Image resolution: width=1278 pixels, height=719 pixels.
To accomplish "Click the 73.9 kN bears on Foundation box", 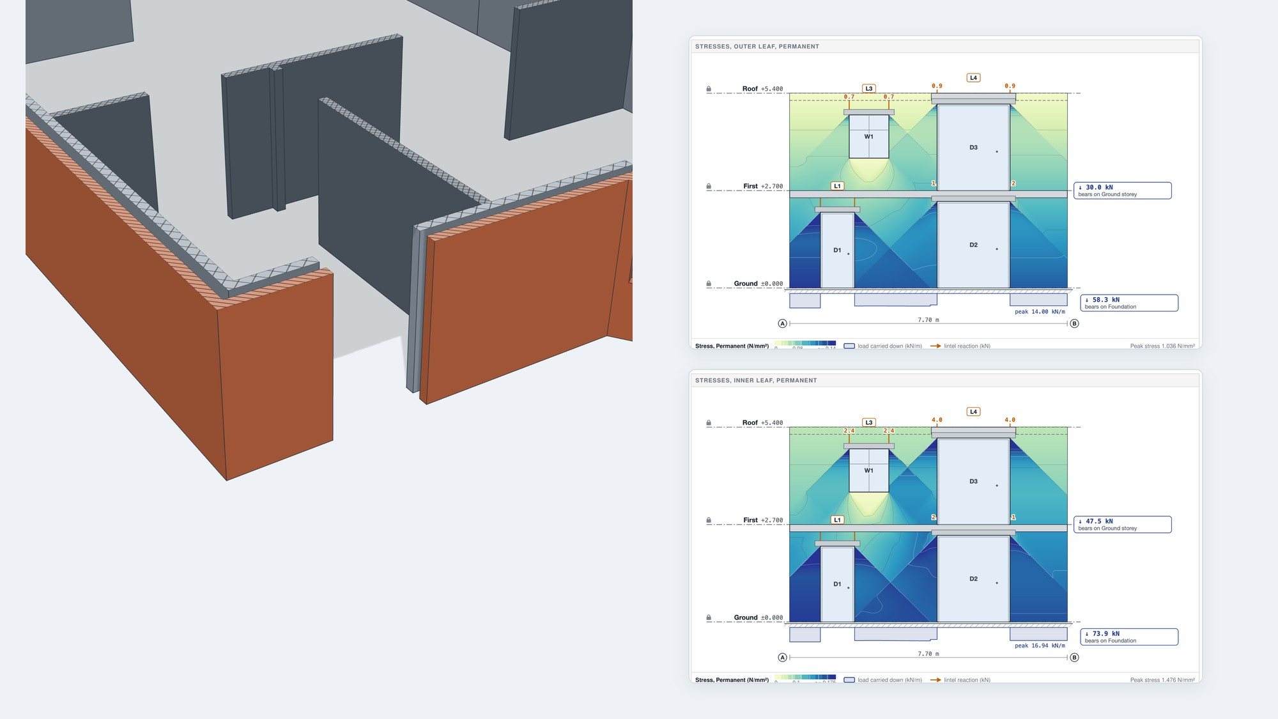I will pos(1128,637).
